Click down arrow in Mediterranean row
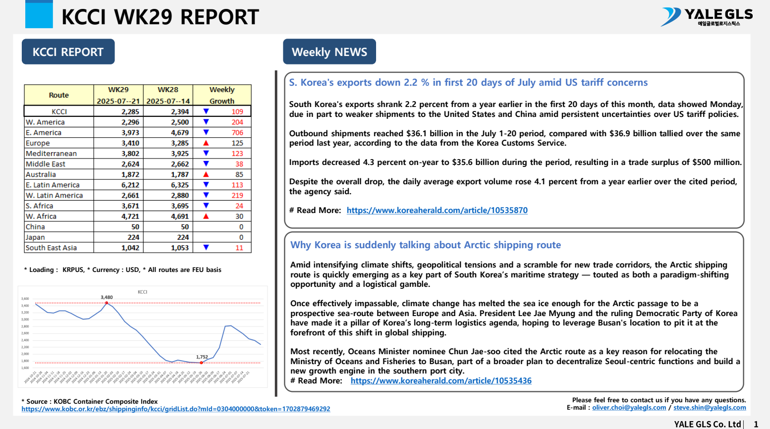 (x=206, y=154)
